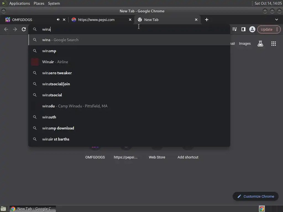Select 'wina - Google Search' suggestion
The image size is (283, 212).
[129, 40]
